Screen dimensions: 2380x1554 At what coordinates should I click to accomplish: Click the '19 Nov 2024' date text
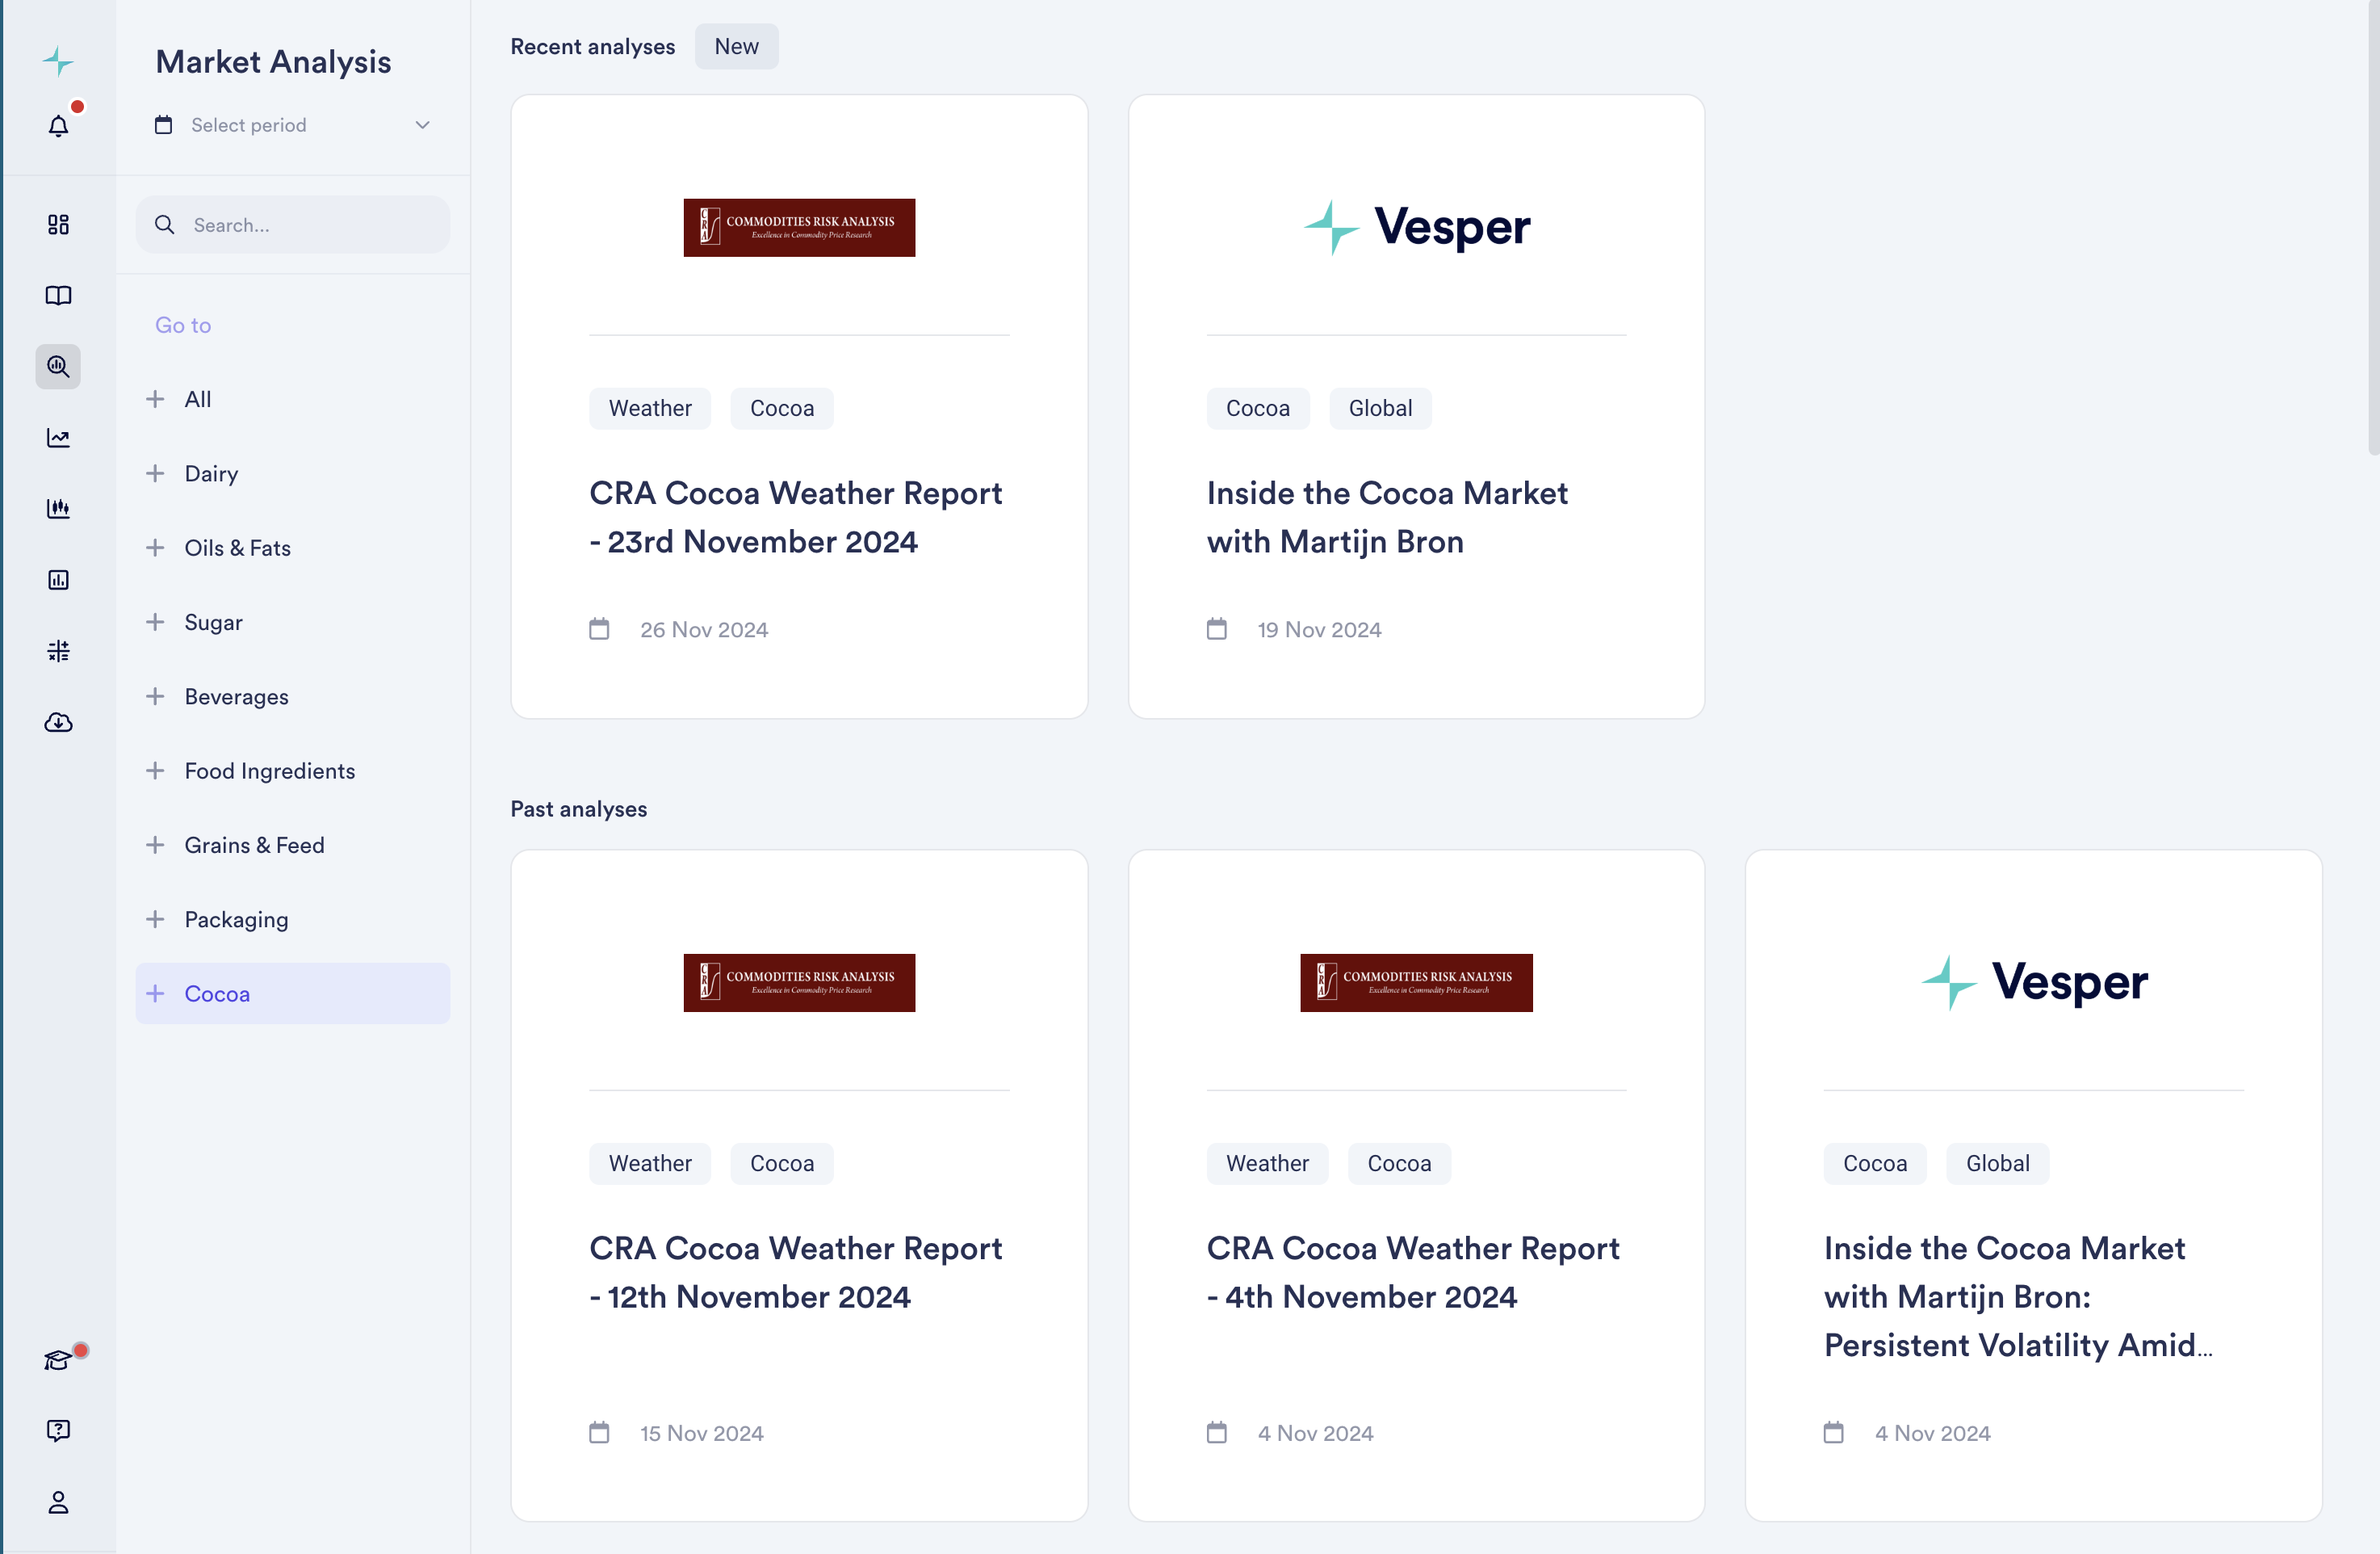[x=1319, y=629]
